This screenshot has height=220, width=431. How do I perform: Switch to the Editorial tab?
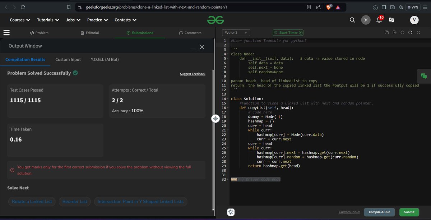coord(90,33)
